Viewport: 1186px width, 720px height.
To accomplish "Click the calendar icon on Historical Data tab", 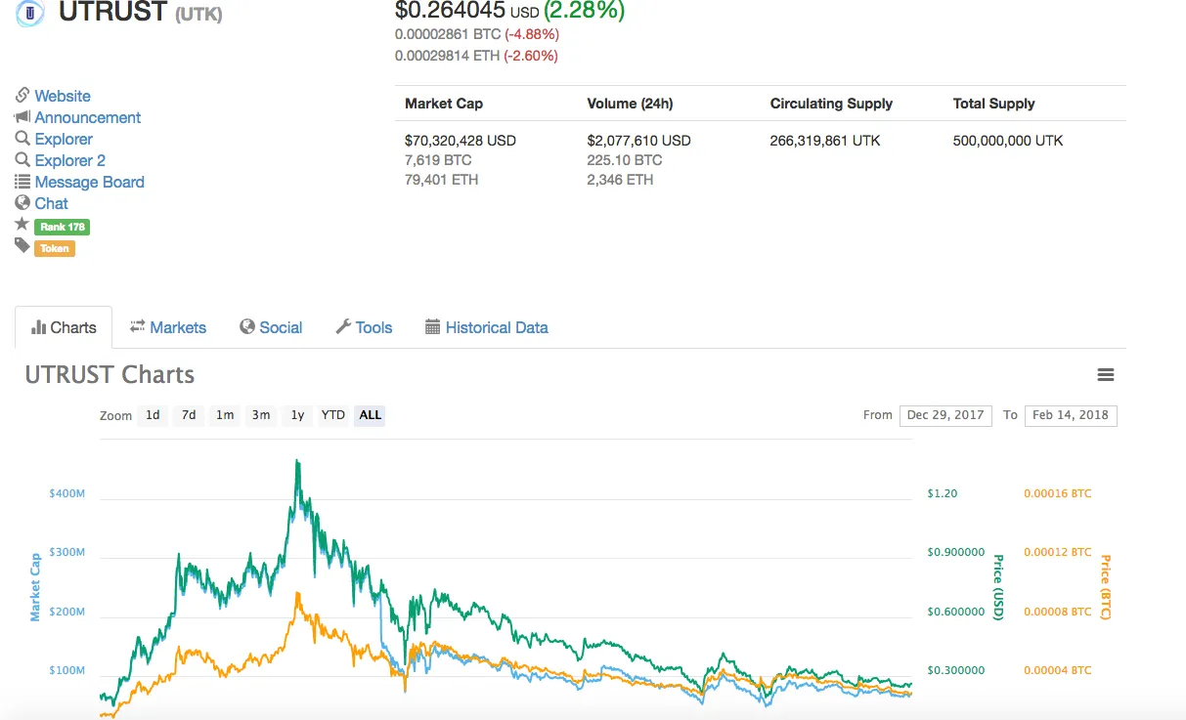I will pos(433,327).
